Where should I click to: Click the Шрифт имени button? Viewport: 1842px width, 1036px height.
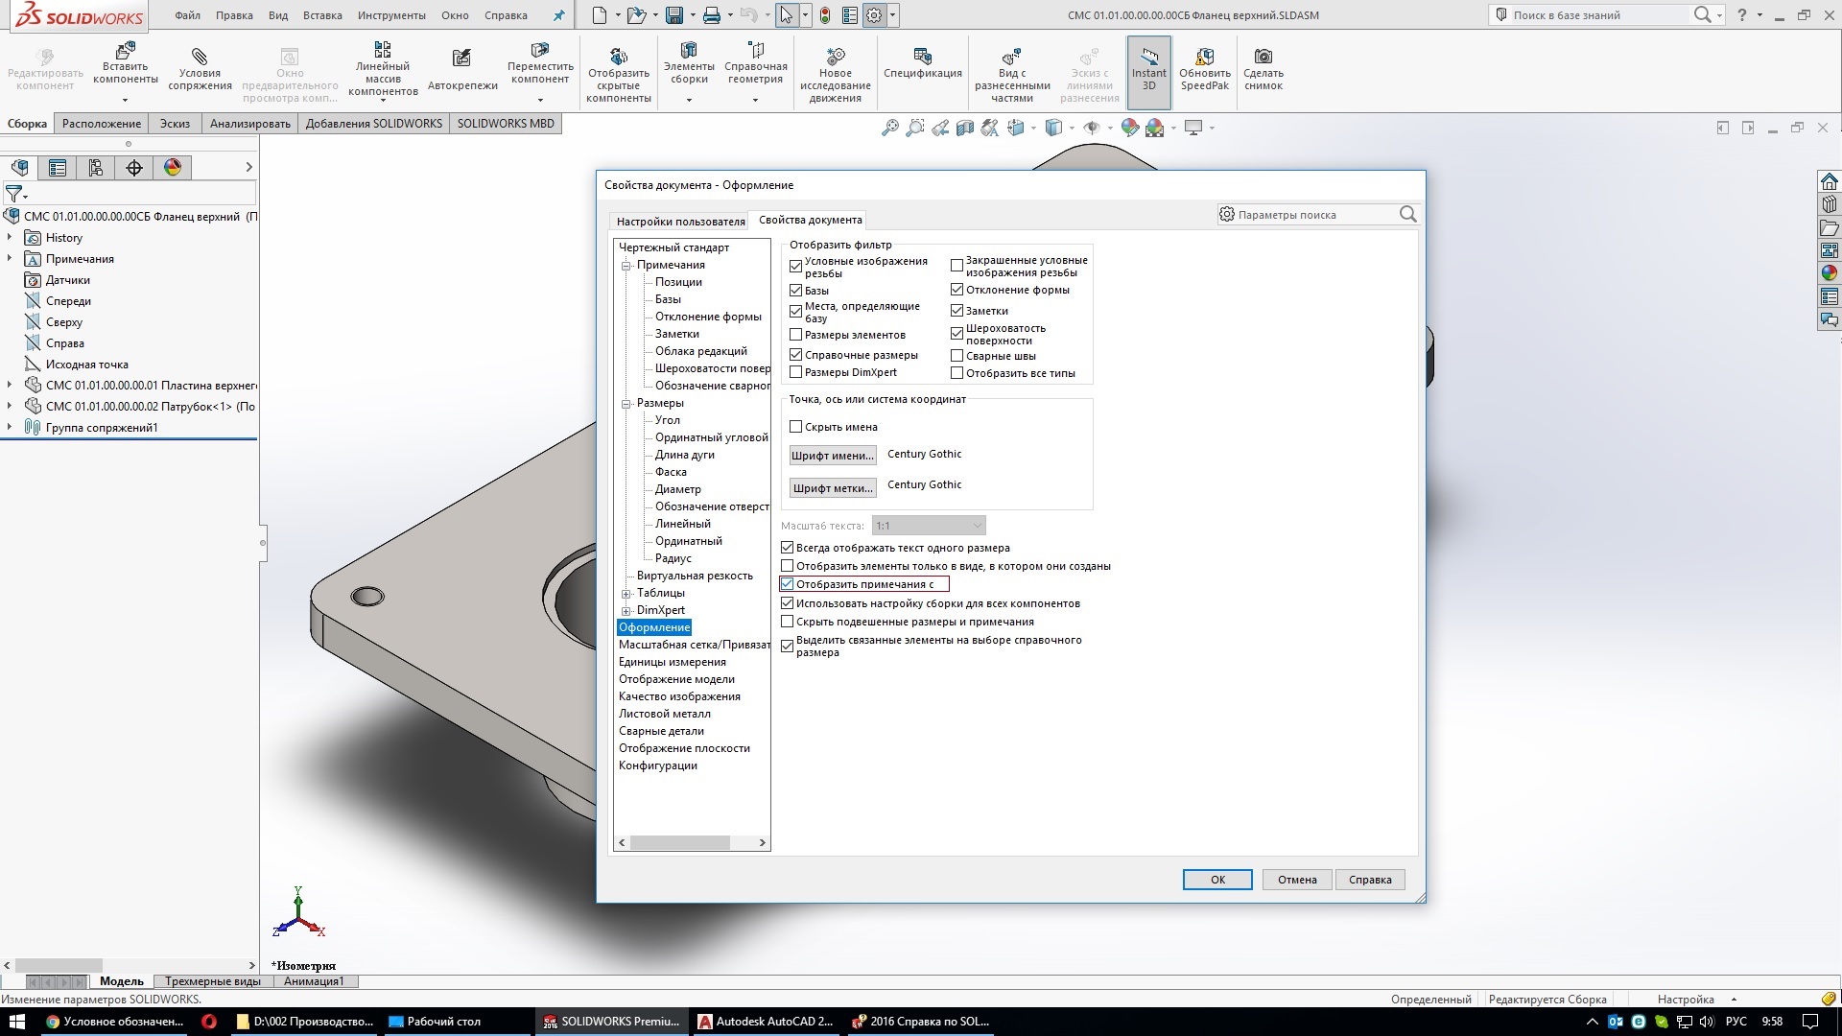(x=830, y=454)
